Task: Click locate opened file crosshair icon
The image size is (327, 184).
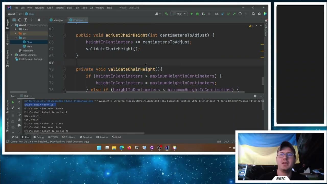Action: (20, 20)
